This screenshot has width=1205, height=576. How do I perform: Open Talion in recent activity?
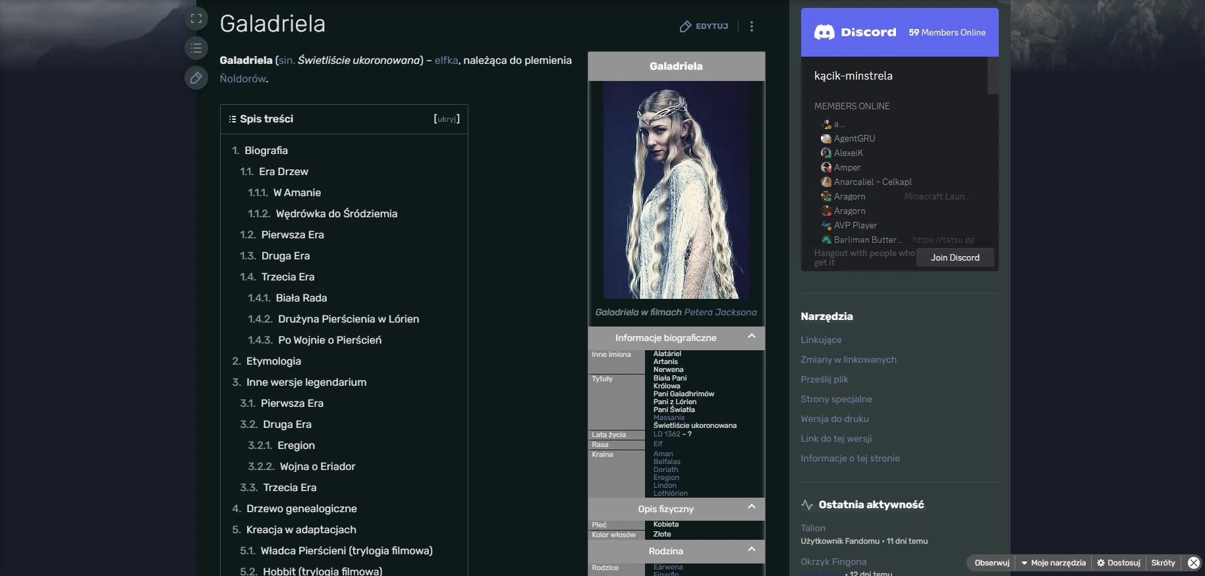coord(813,529)
